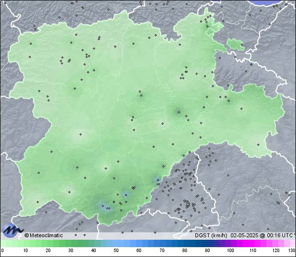The image size is (296, 257).
Task: Click the legend value 70
Action: click(162, 251)
